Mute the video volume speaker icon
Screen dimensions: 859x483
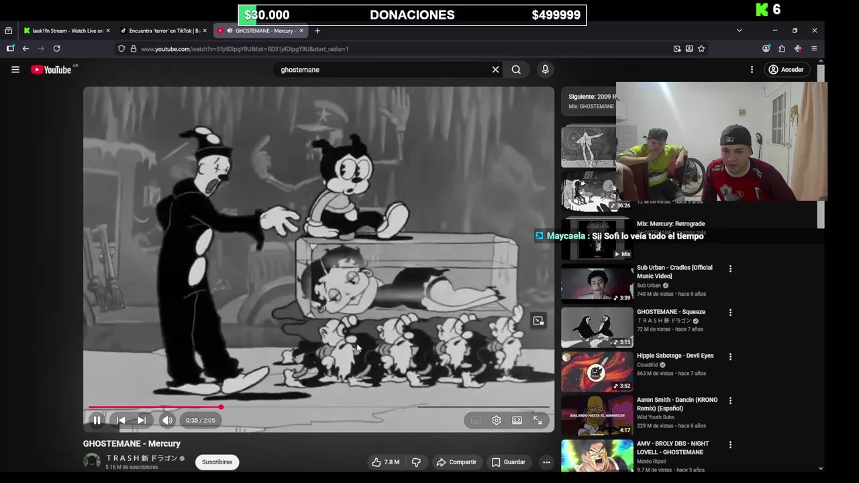coord(167,421)
